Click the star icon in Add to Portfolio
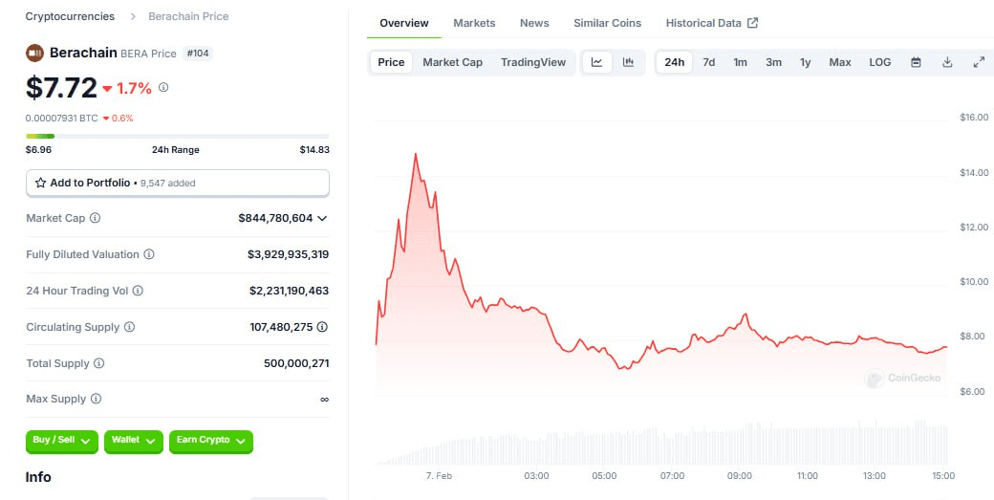Viewport: 994px width, 500px height. coord(40,184)
